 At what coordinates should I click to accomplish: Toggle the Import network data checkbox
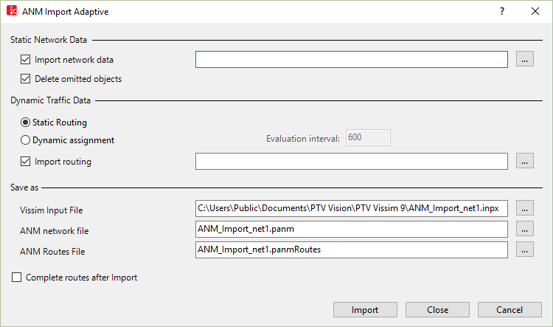27,60
